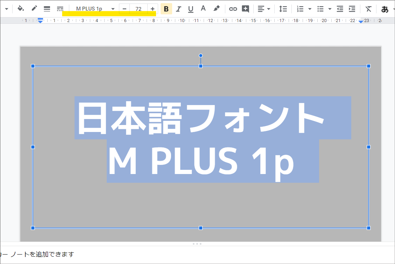Click the right indent marker on ruler

361,22
